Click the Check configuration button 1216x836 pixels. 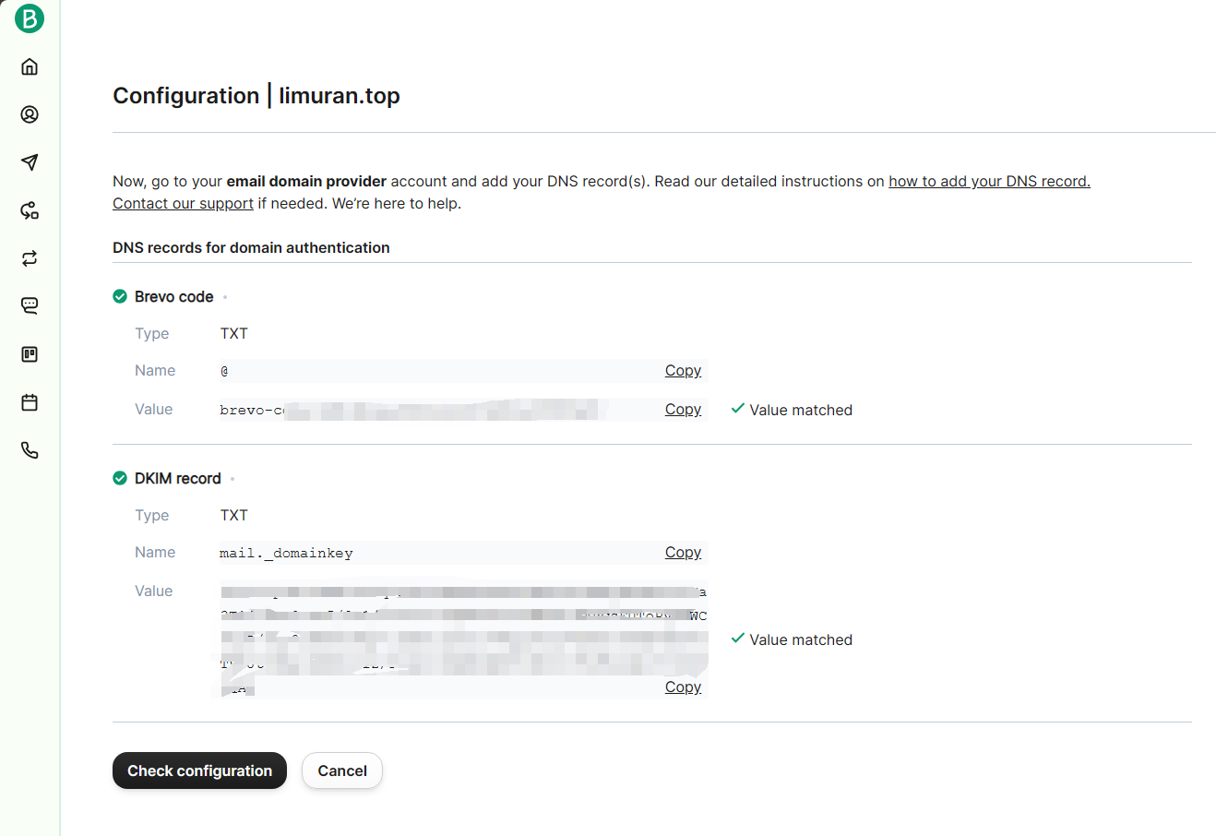pos(199,770)
